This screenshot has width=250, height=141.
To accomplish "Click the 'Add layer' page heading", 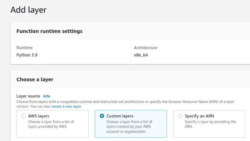I will point(28,10).
